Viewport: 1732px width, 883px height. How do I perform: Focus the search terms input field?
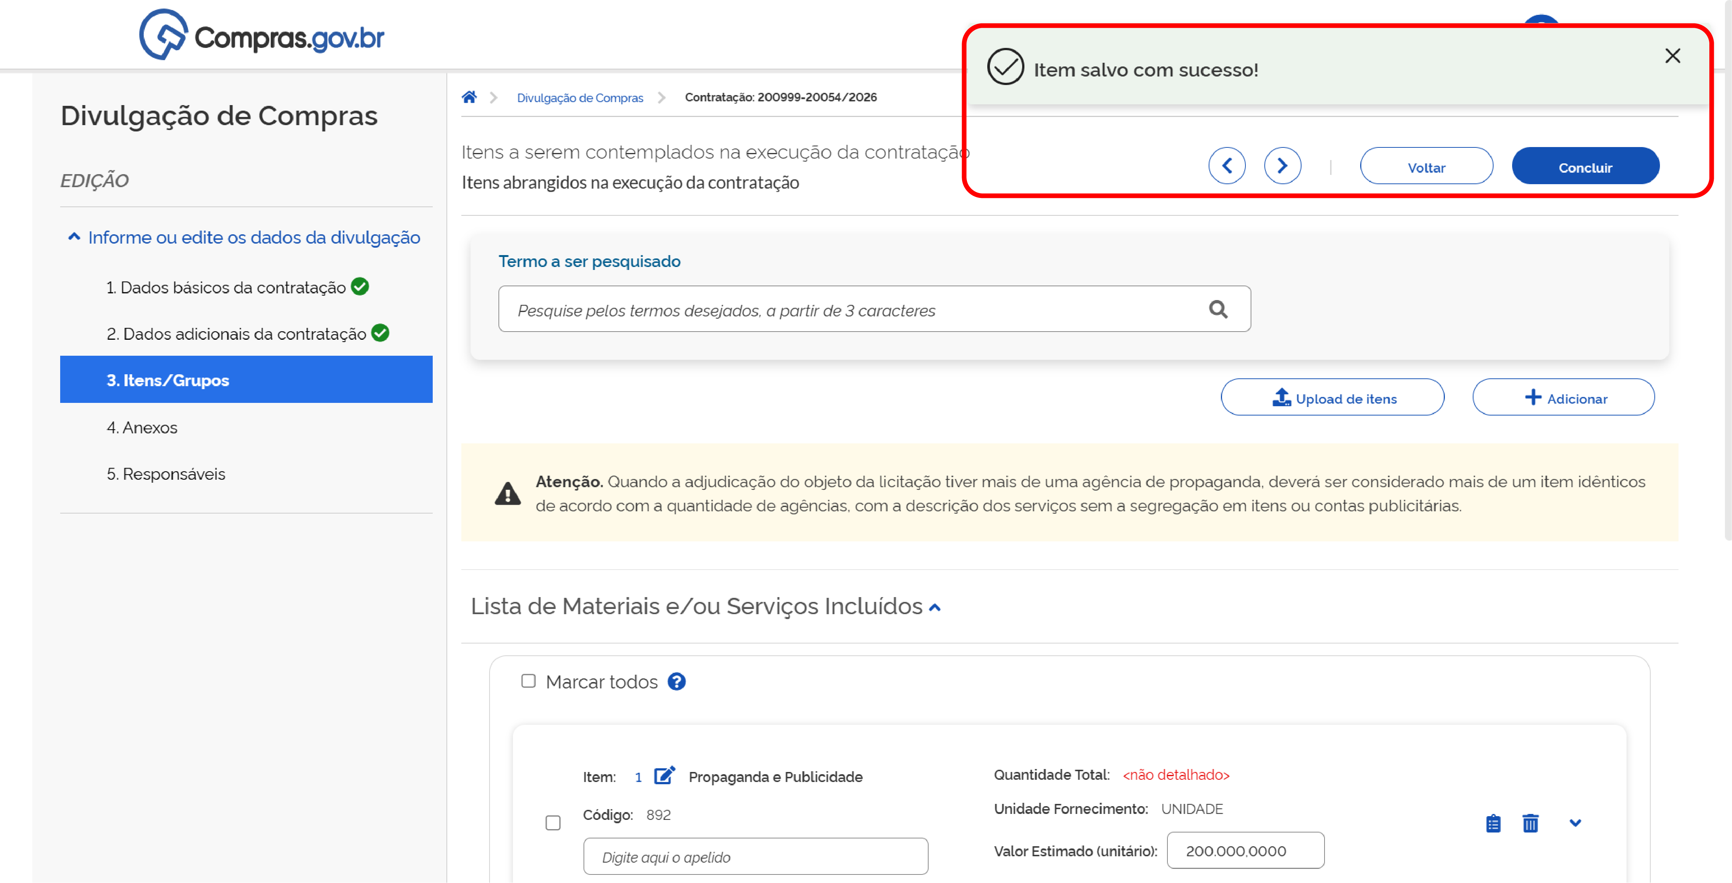874,309
